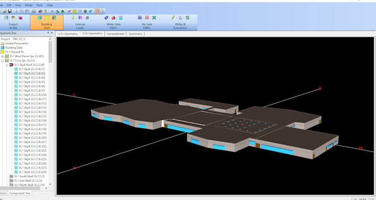The height and width of the screenshot is (200, 376).
Task: Open the Utility & Economics module
Action: click(180, 23)
